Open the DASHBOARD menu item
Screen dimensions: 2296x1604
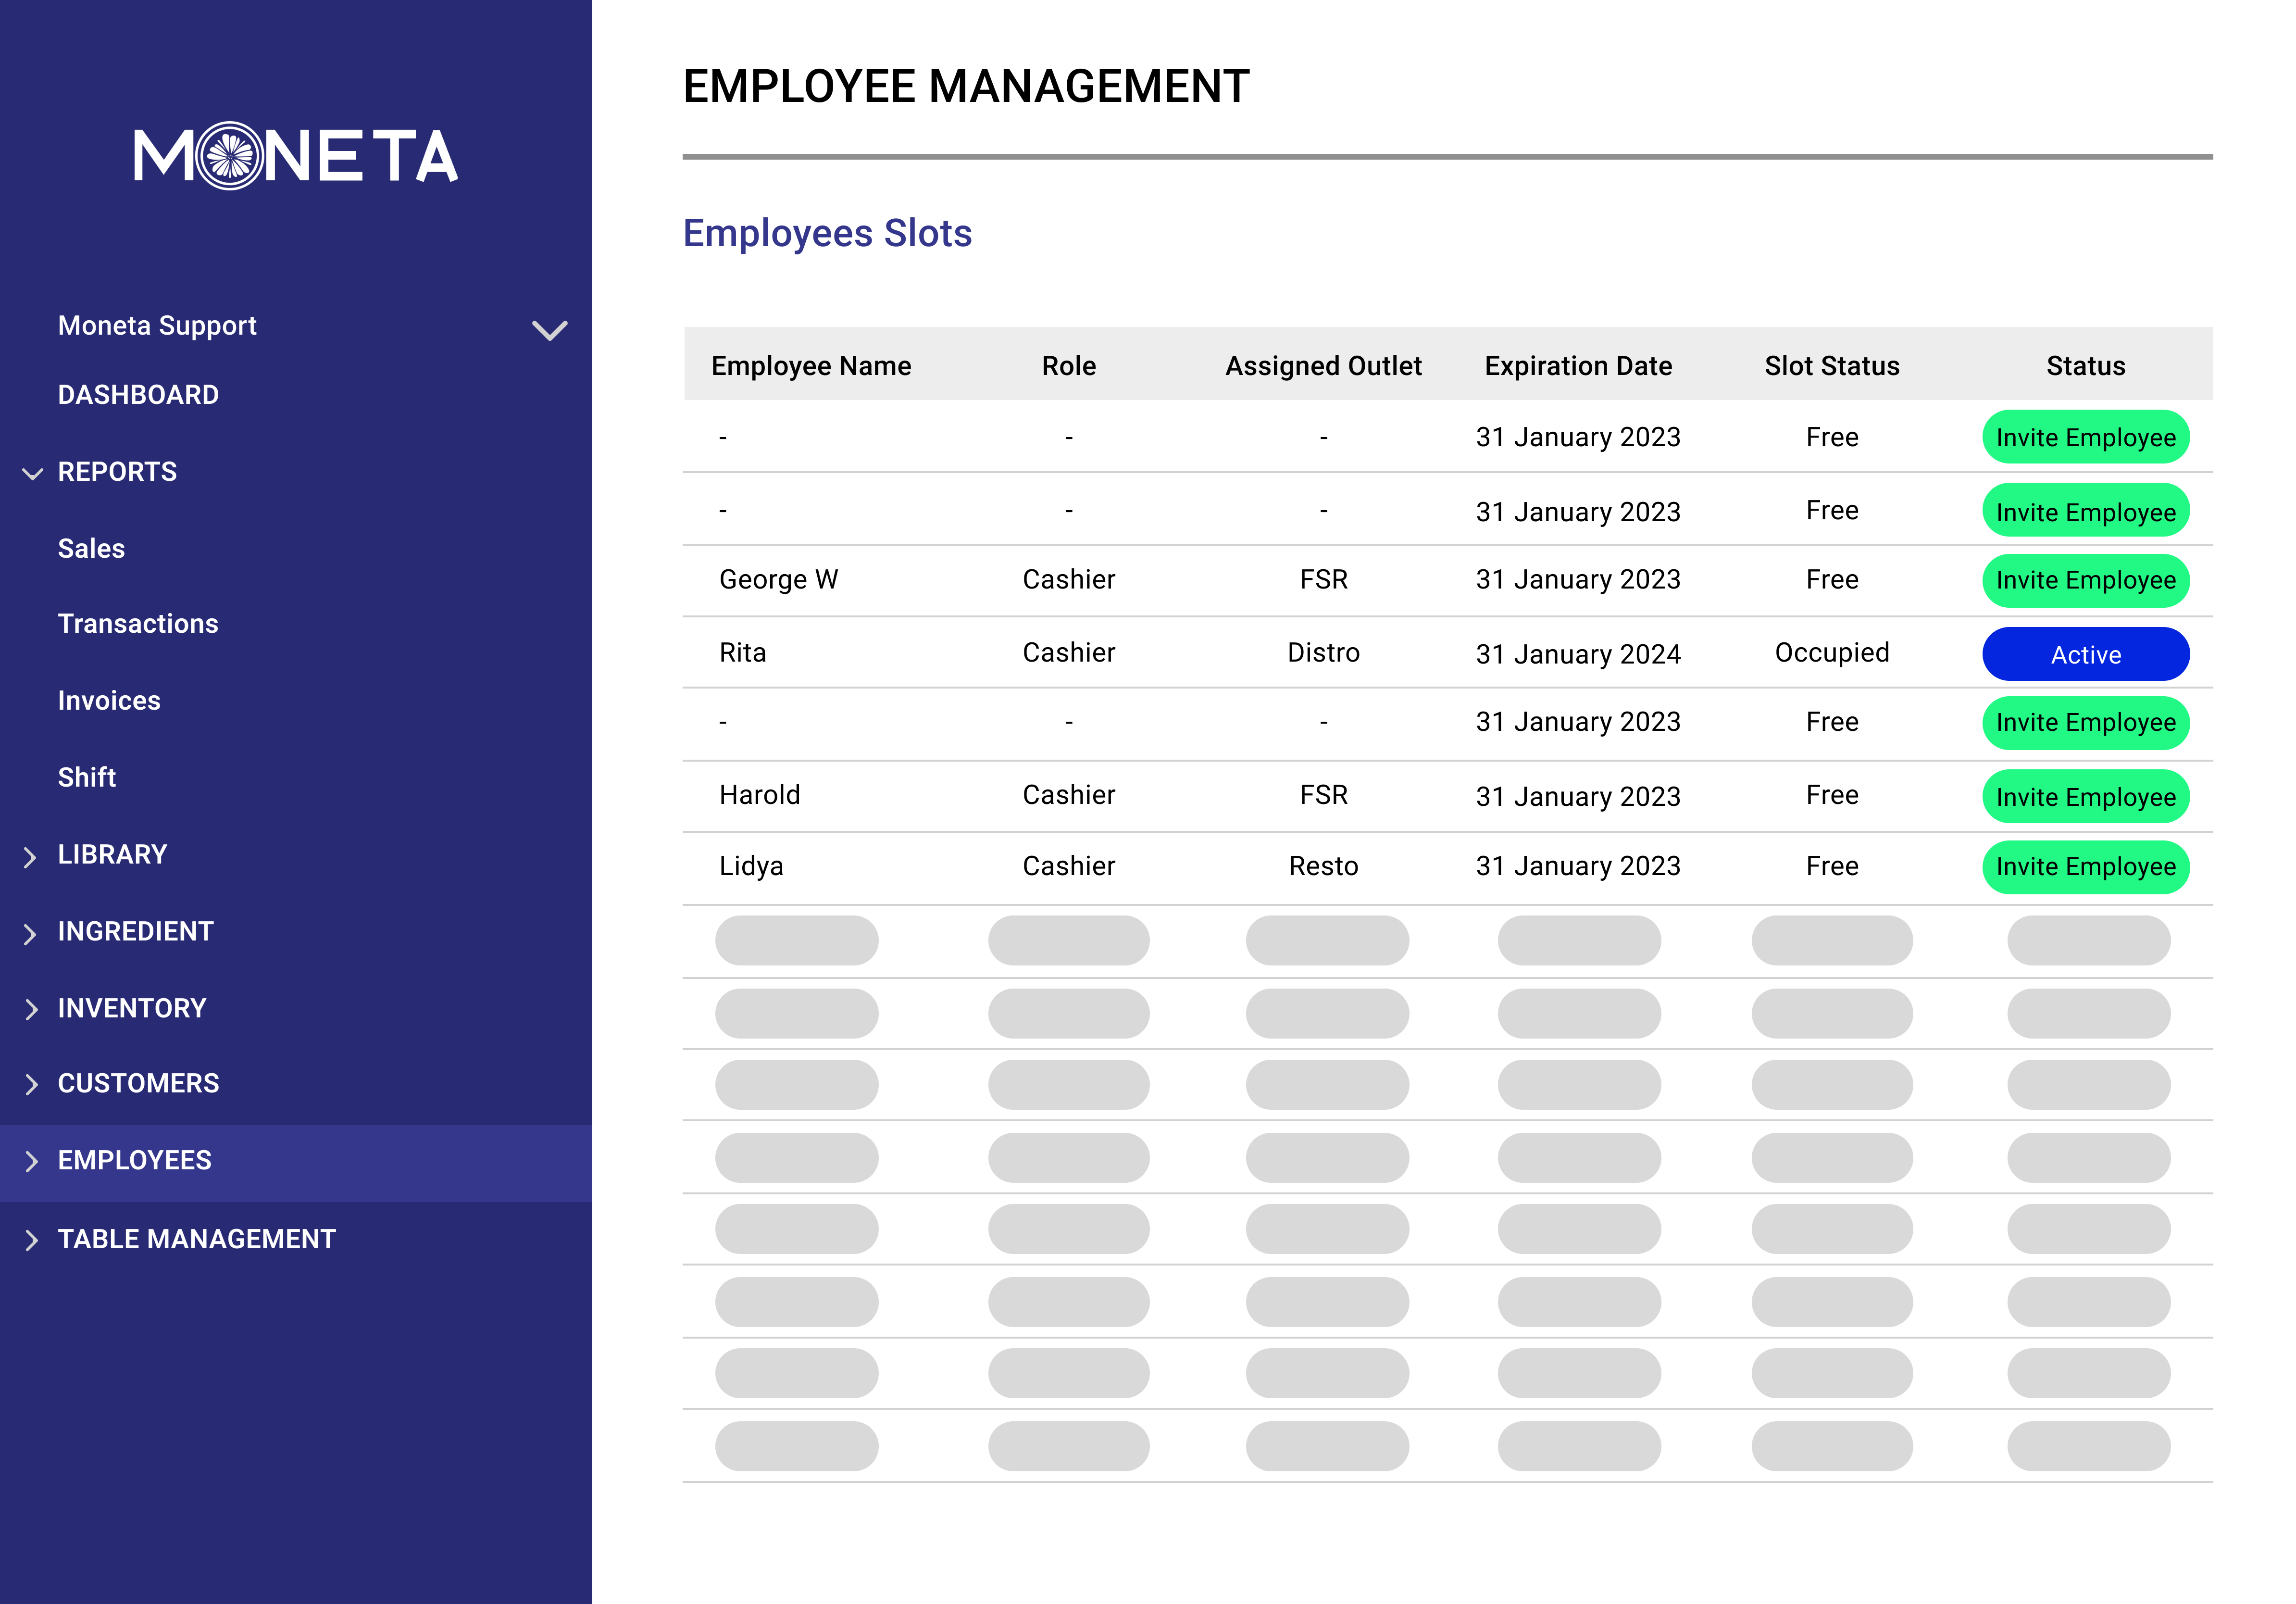pyautogui.click(x=138, y=395)
